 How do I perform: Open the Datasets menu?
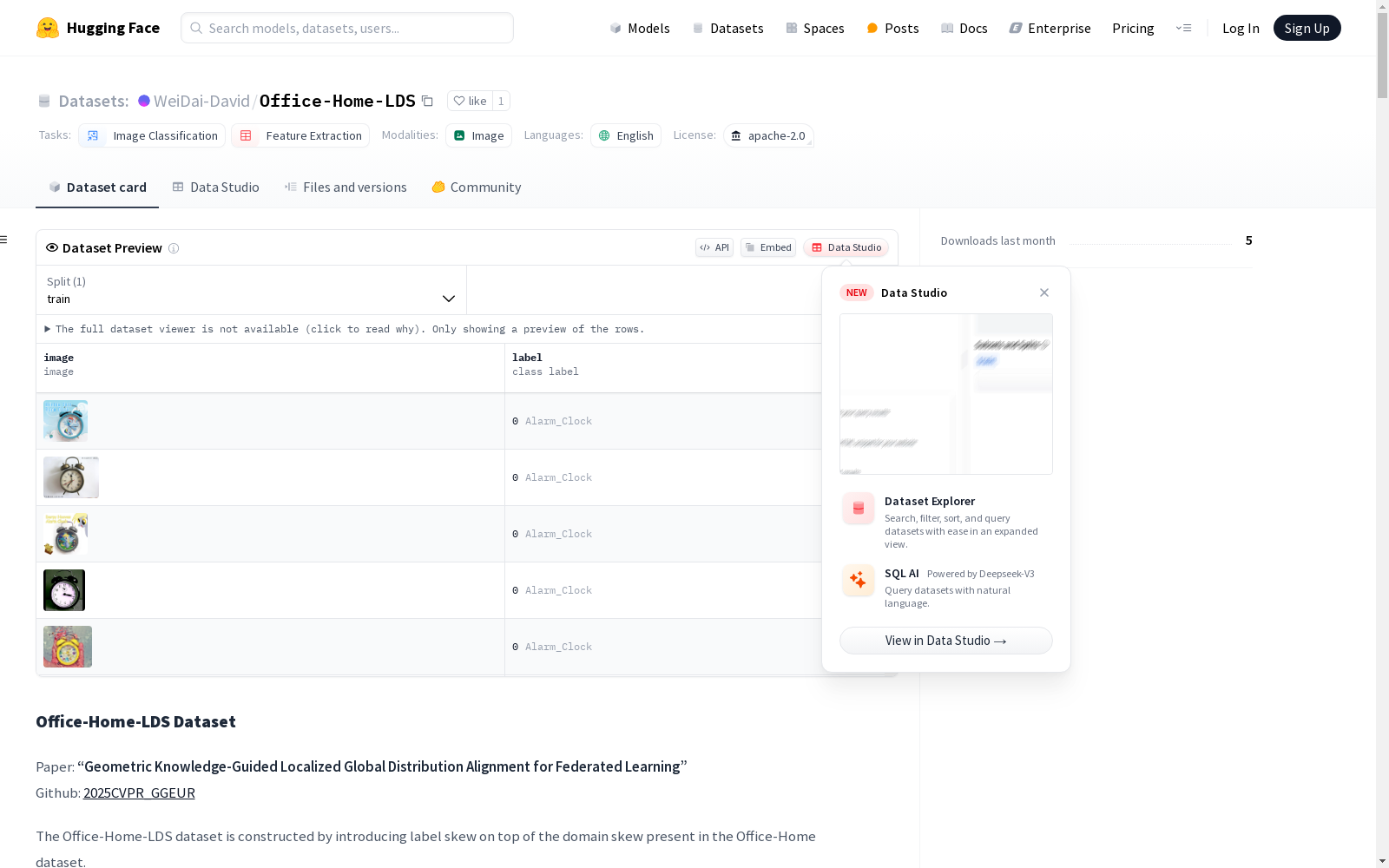[x=727, y=28]
